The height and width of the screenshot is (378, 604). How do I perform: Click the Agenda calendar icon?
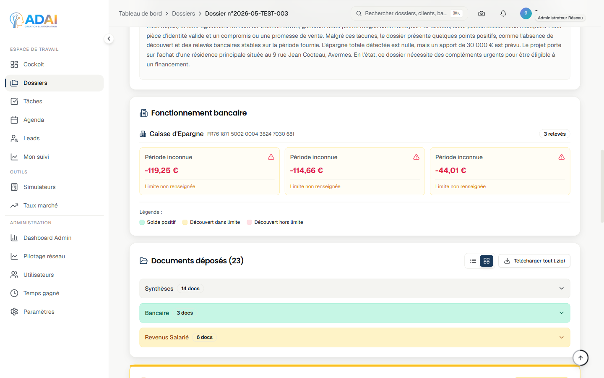tap(14, 120)
